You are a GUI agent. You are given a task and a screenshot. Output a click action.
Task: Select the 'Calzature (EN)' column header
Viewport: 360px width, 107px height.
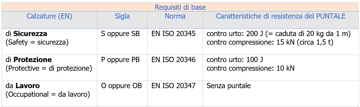[49, 16]
